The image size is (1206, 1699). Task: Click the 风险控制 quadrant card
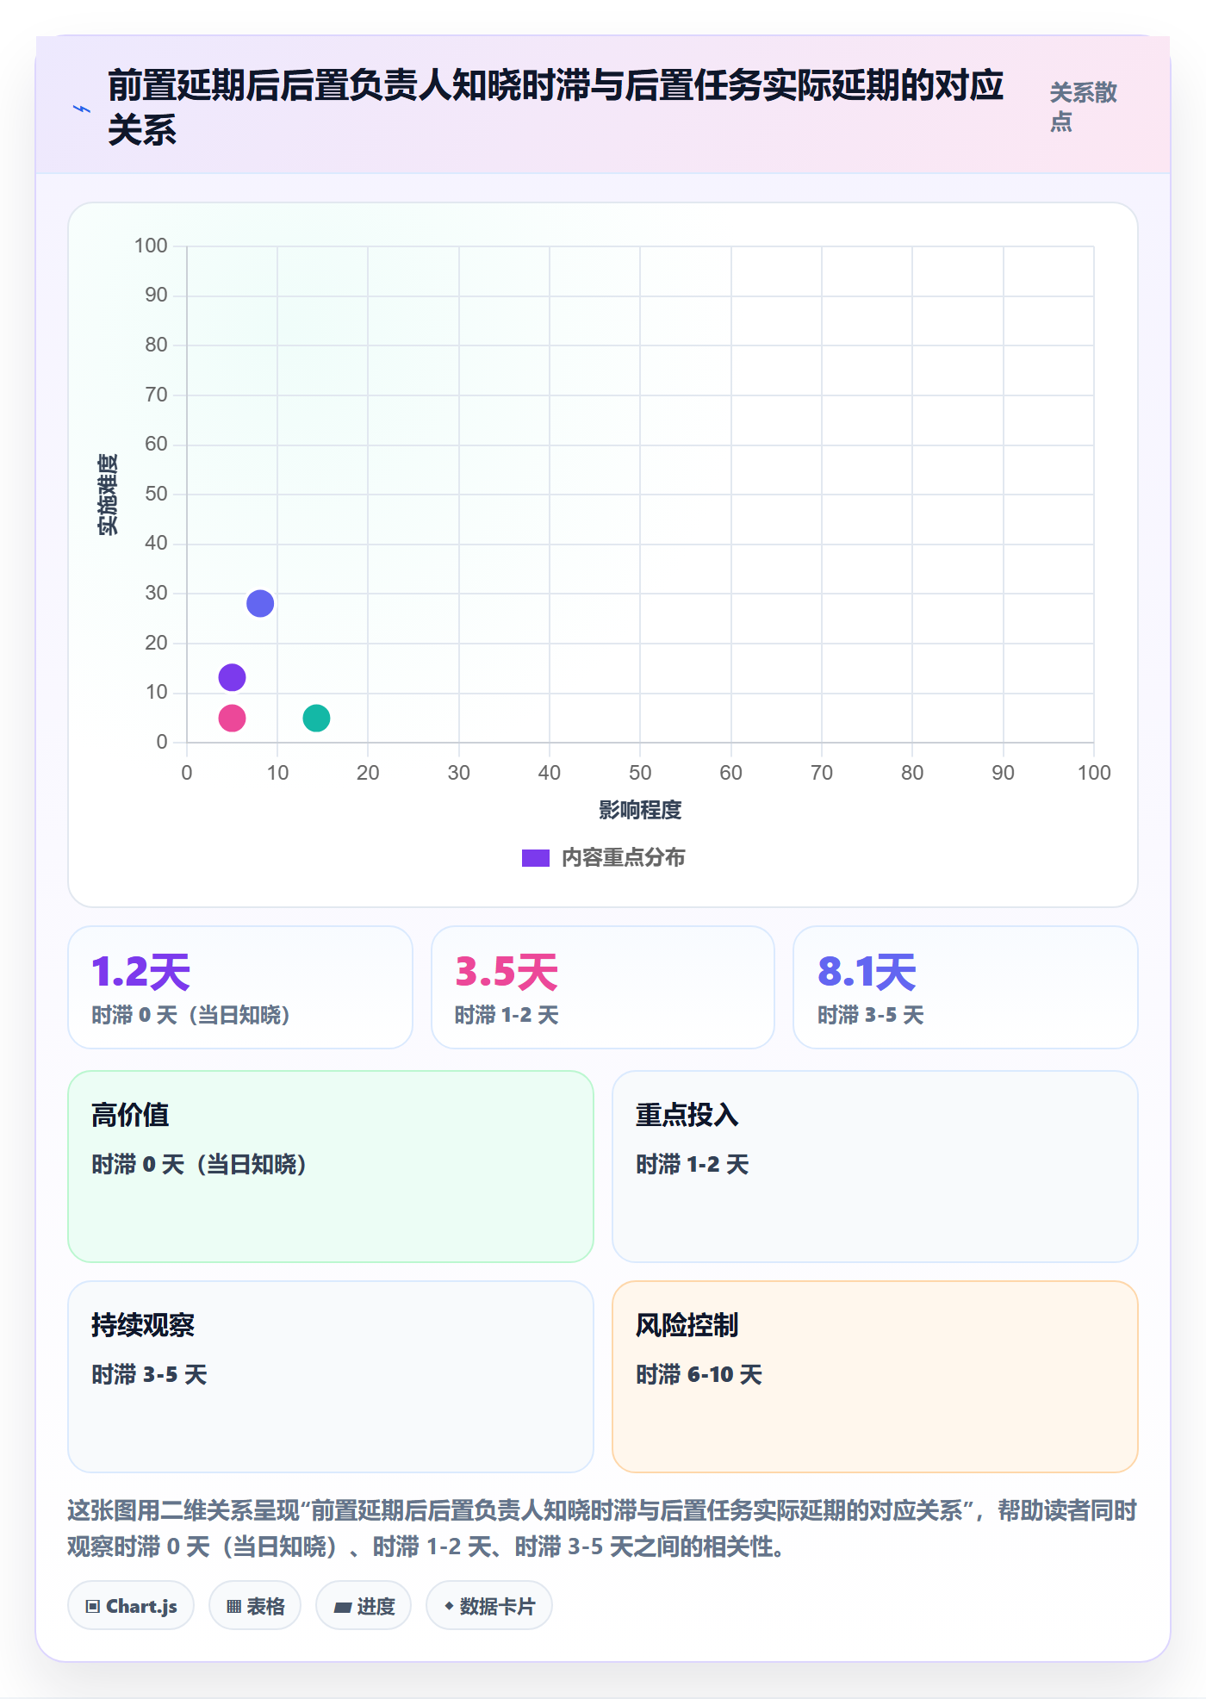(x=875, y=1377)
